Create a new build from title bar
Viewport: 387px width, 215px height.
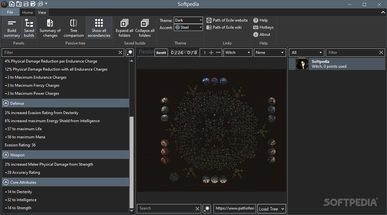click(12, 4)
